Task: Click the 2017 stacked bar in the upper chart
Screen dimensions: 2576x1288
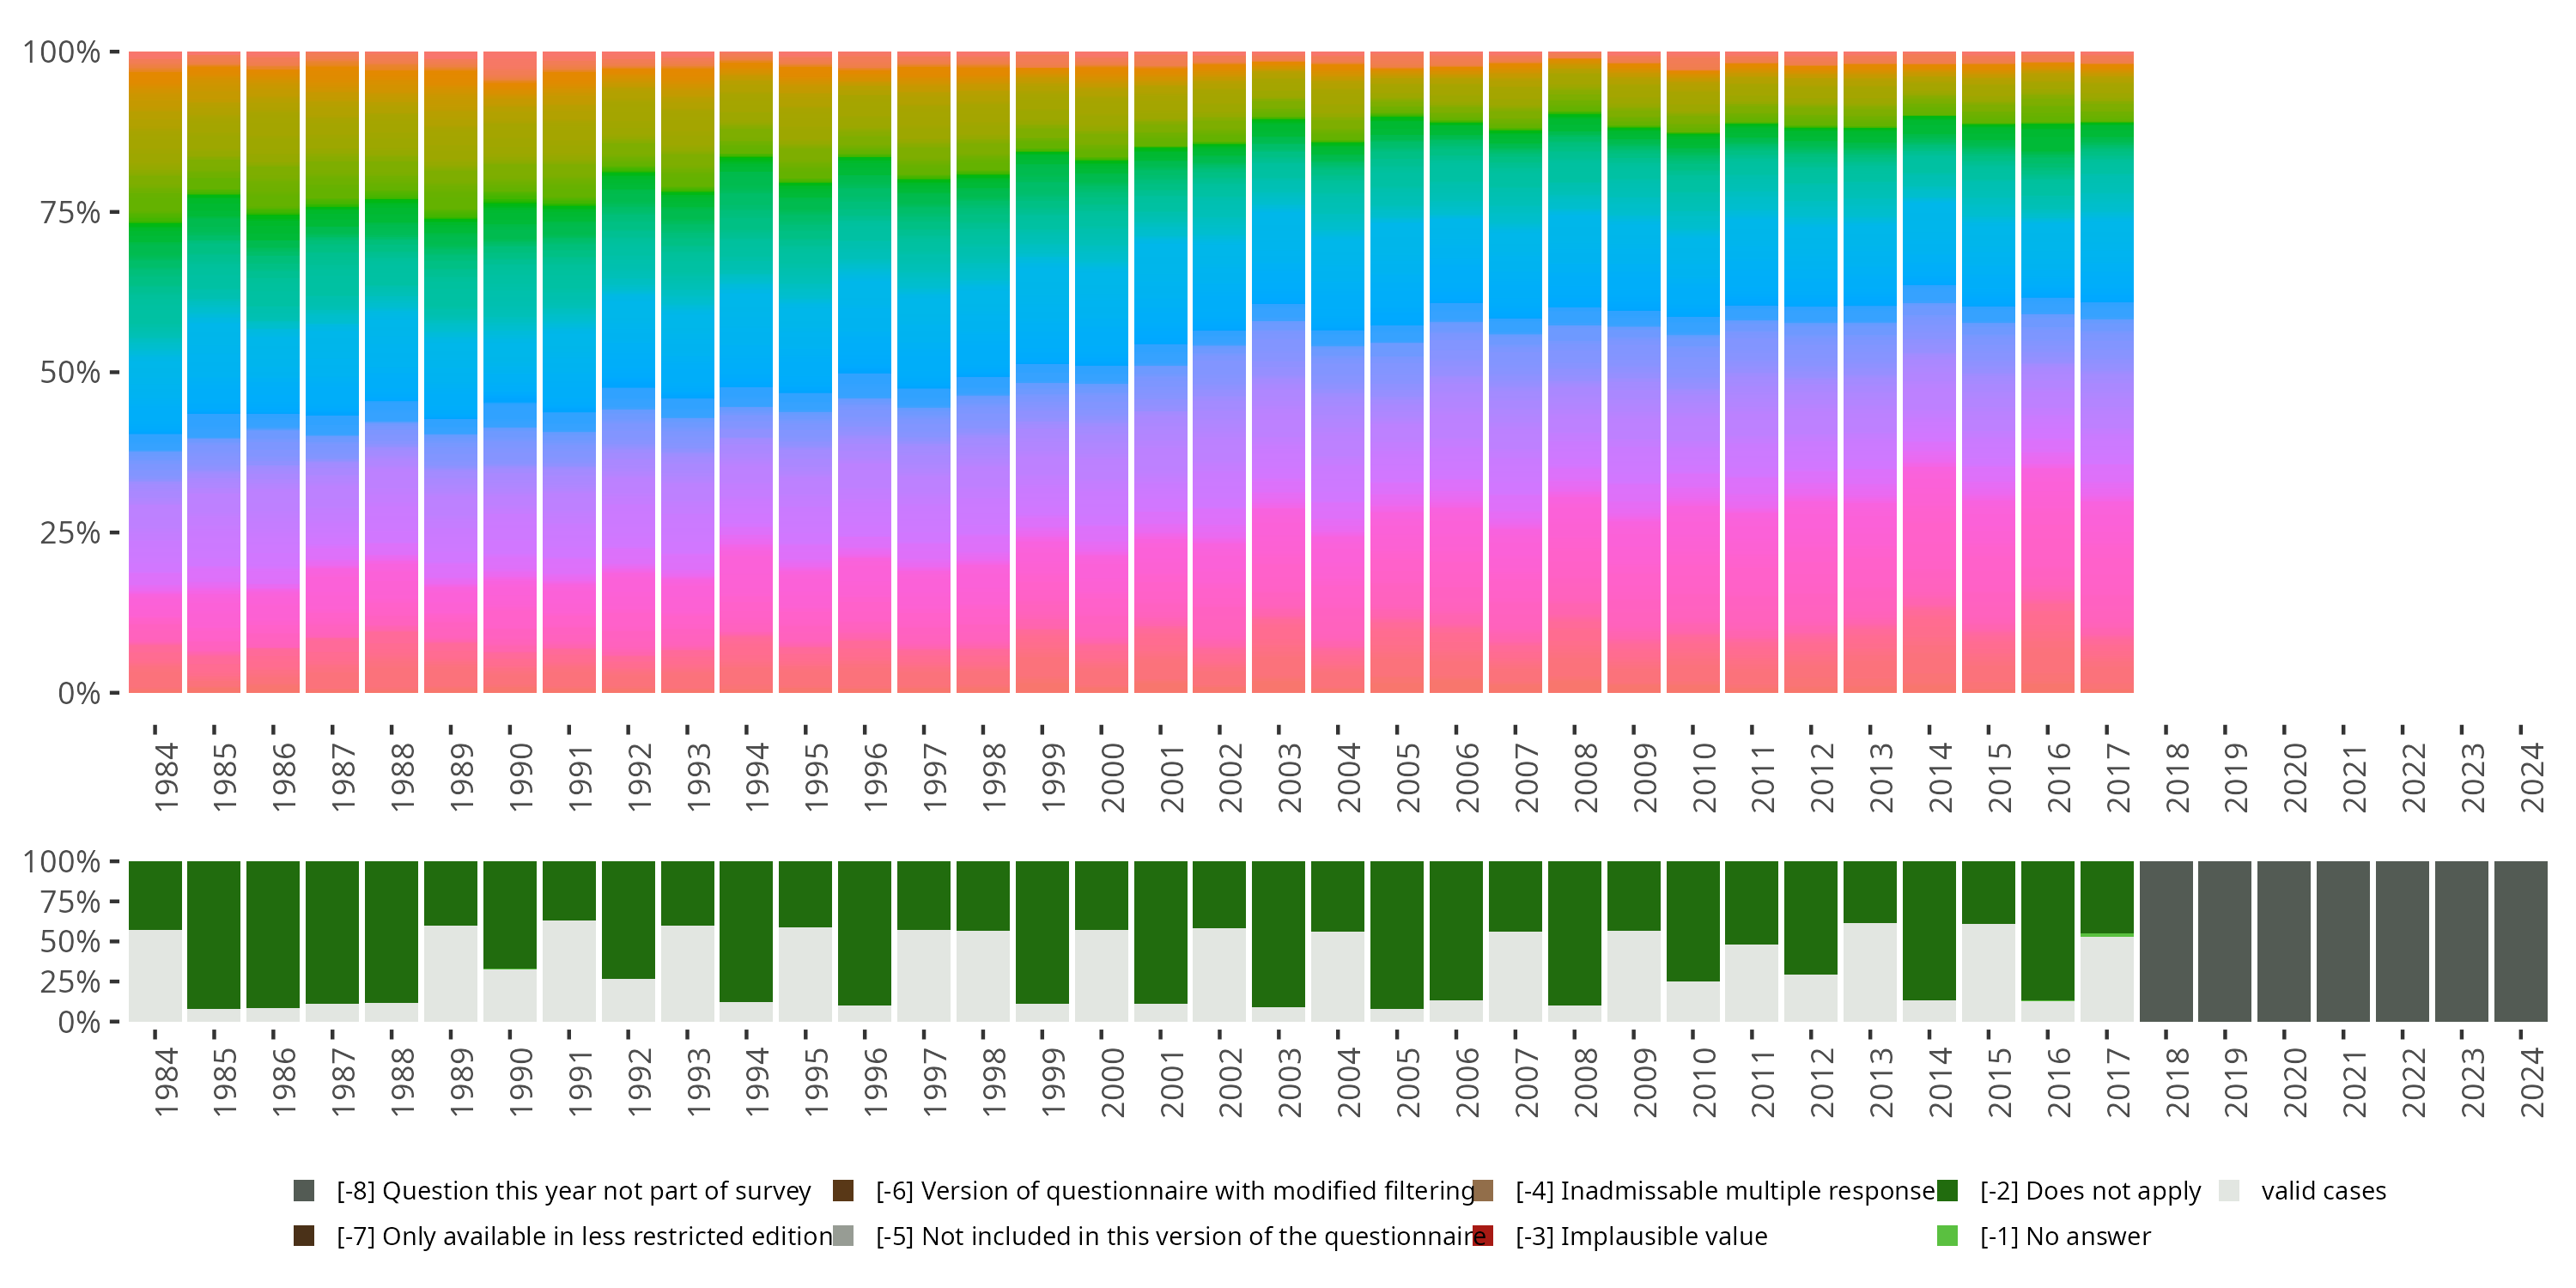Action: click(x=2107, y=372)
